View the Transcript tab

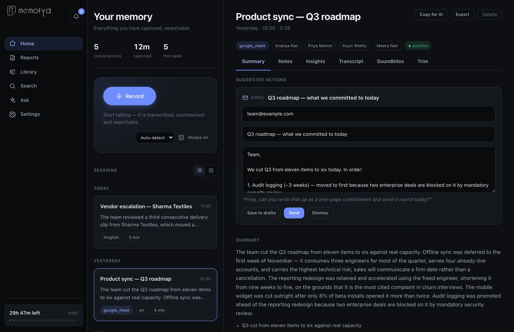351,61
